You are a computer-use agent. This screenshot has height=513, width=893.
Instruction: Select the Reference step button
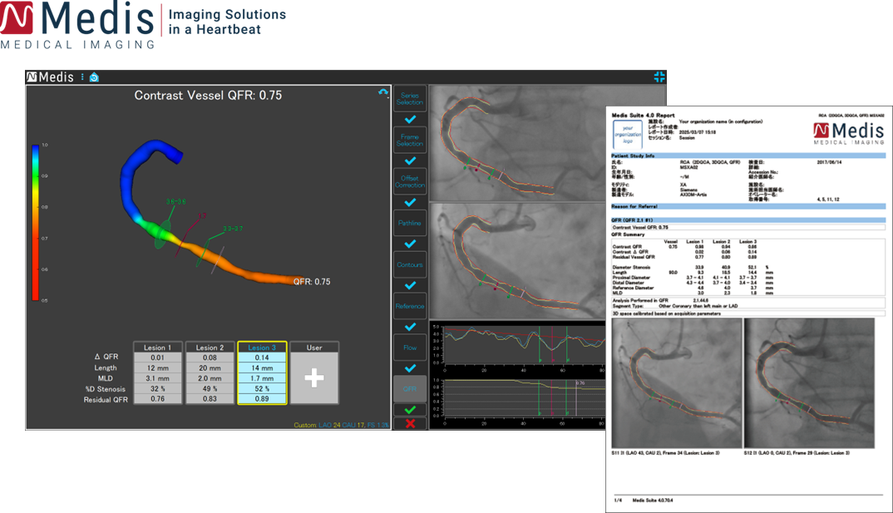[x=409, y=306]
